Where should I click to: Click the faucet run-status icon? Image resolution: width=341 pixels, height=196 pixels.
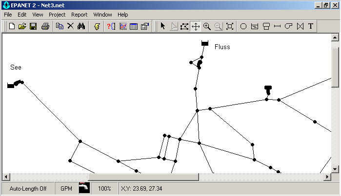point(84,188)
